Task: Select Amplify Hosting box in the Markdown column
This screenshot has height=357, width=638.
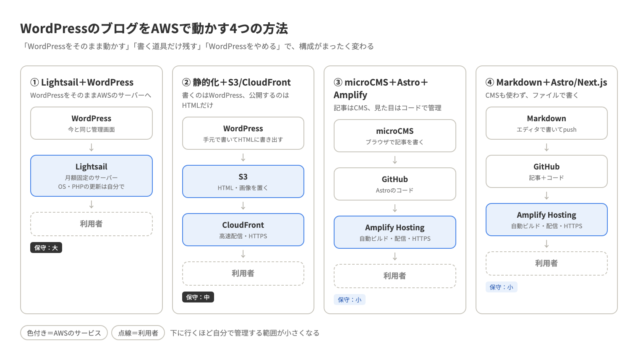Action: pyautogui.click(x=546, y=219)
